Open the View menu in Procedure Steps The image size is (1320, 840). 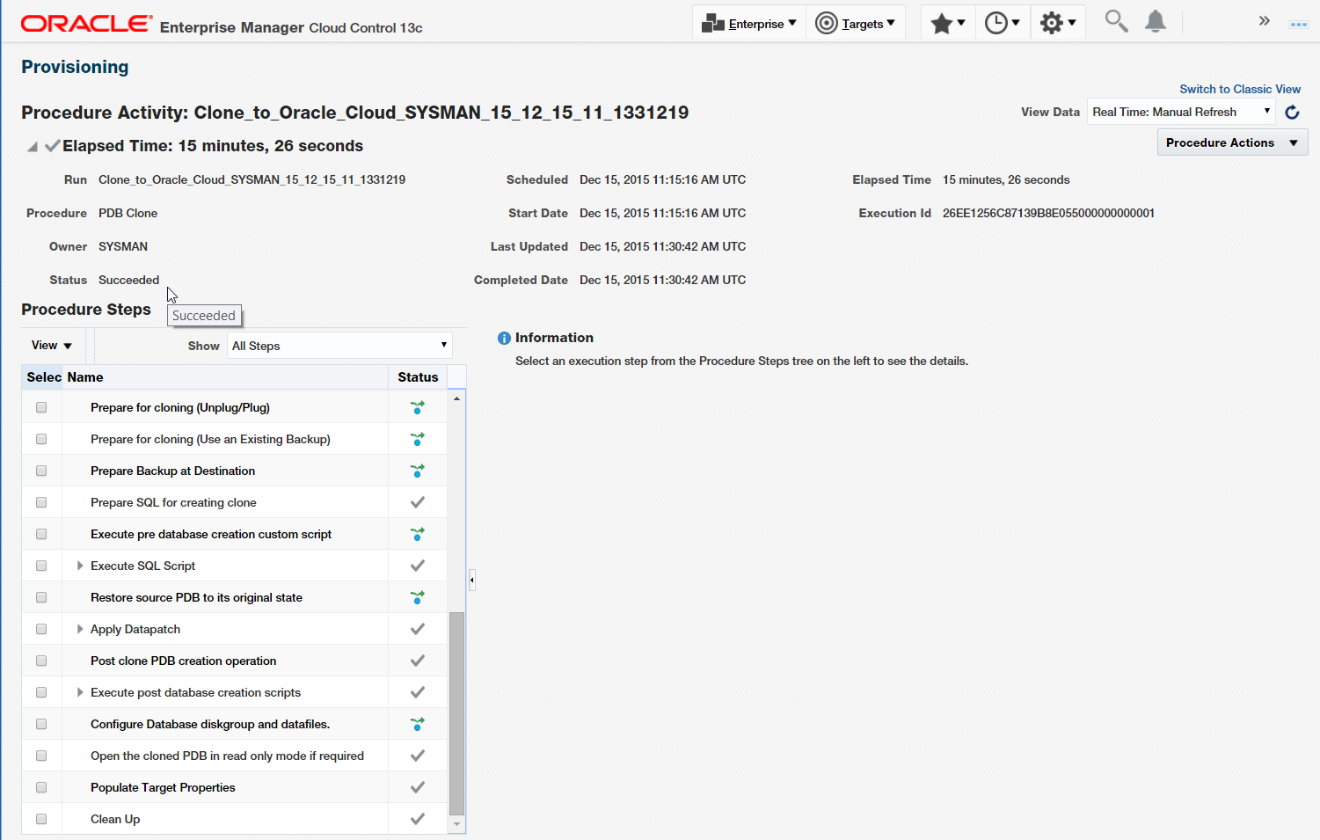click(52, 346)
